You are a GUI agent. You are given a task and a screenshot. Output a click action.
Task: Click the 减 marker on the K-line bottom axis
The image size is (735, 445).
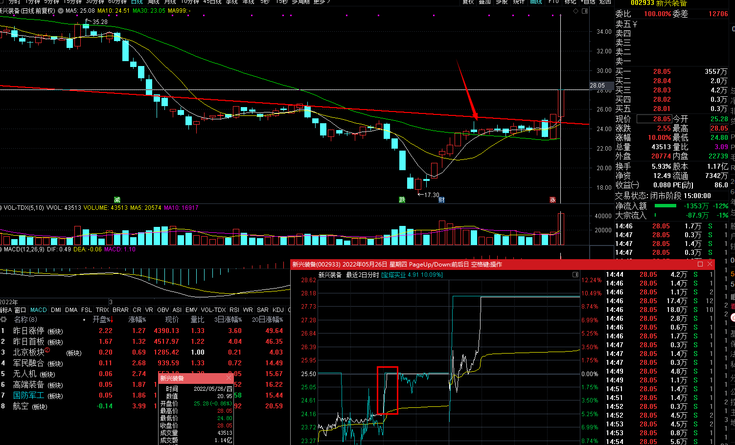pos(117,200)
